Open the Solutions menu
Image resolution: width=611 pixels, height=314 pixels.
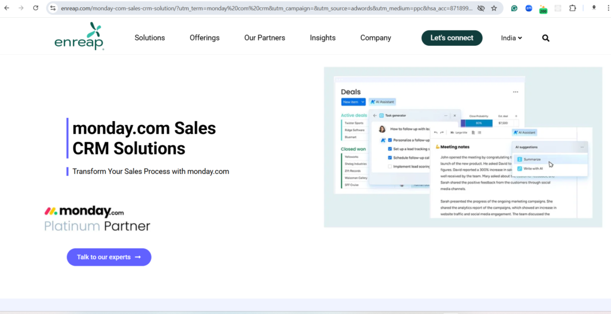click(x=150, y=38)
